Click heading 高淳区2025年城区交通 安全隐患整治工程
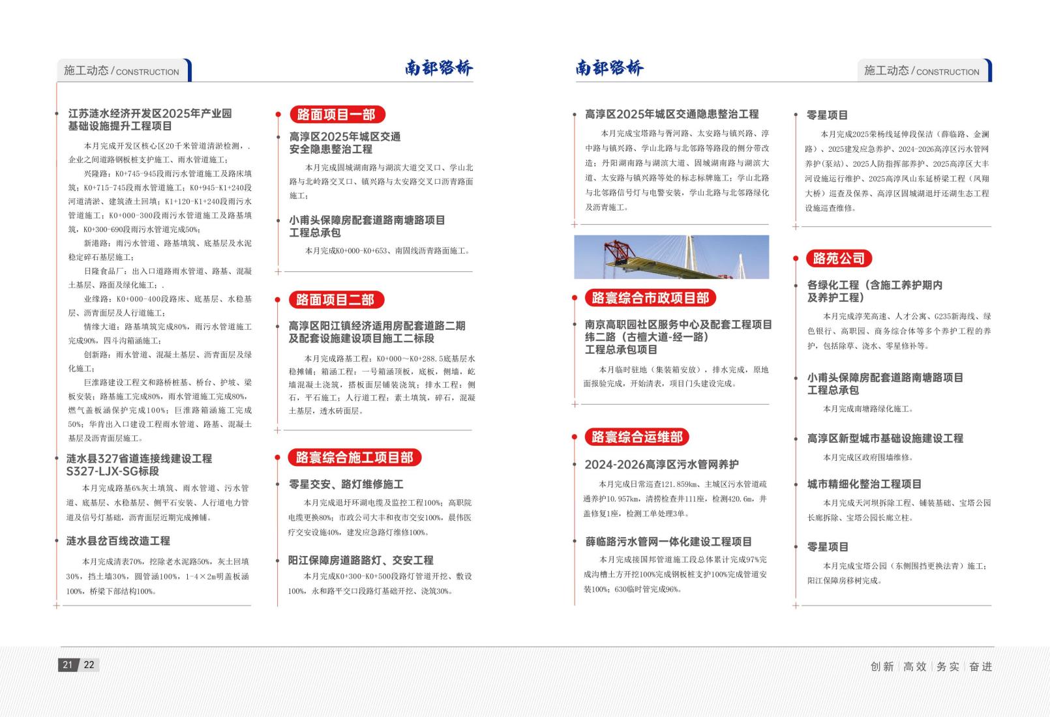1050x717 pixels. [345, 143]
